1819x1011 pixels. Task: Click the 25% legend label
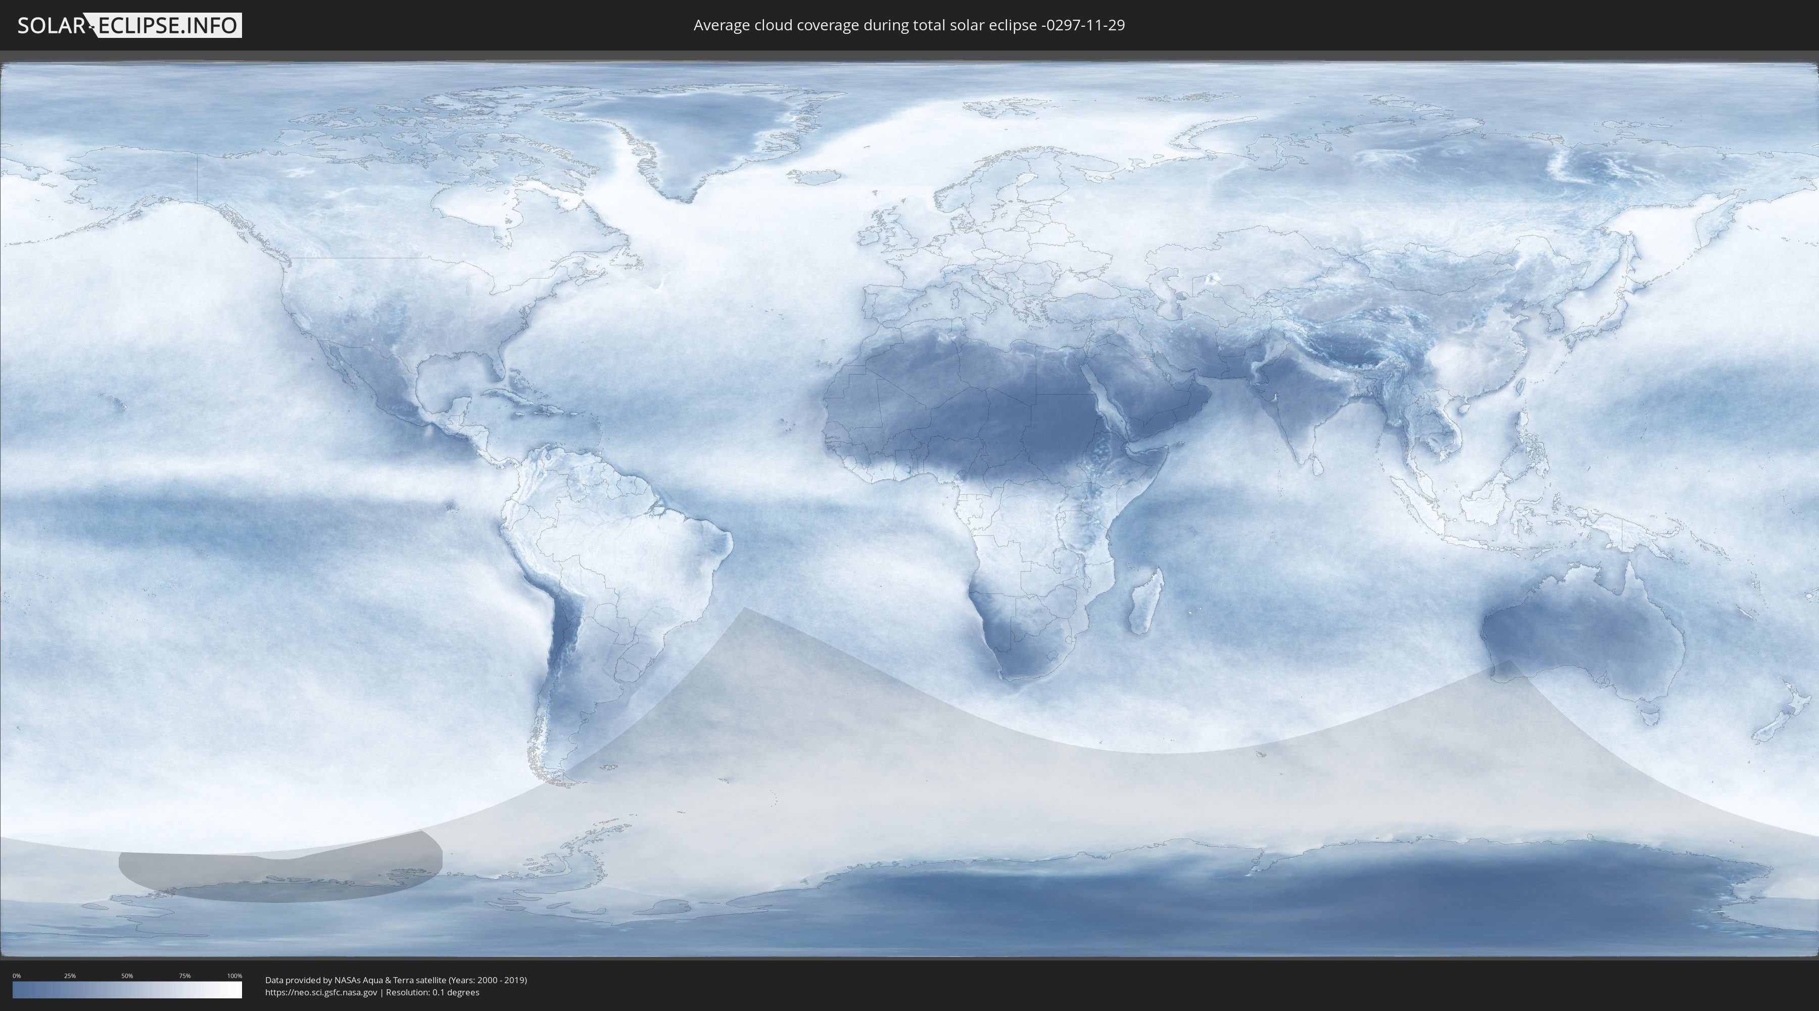70,976
